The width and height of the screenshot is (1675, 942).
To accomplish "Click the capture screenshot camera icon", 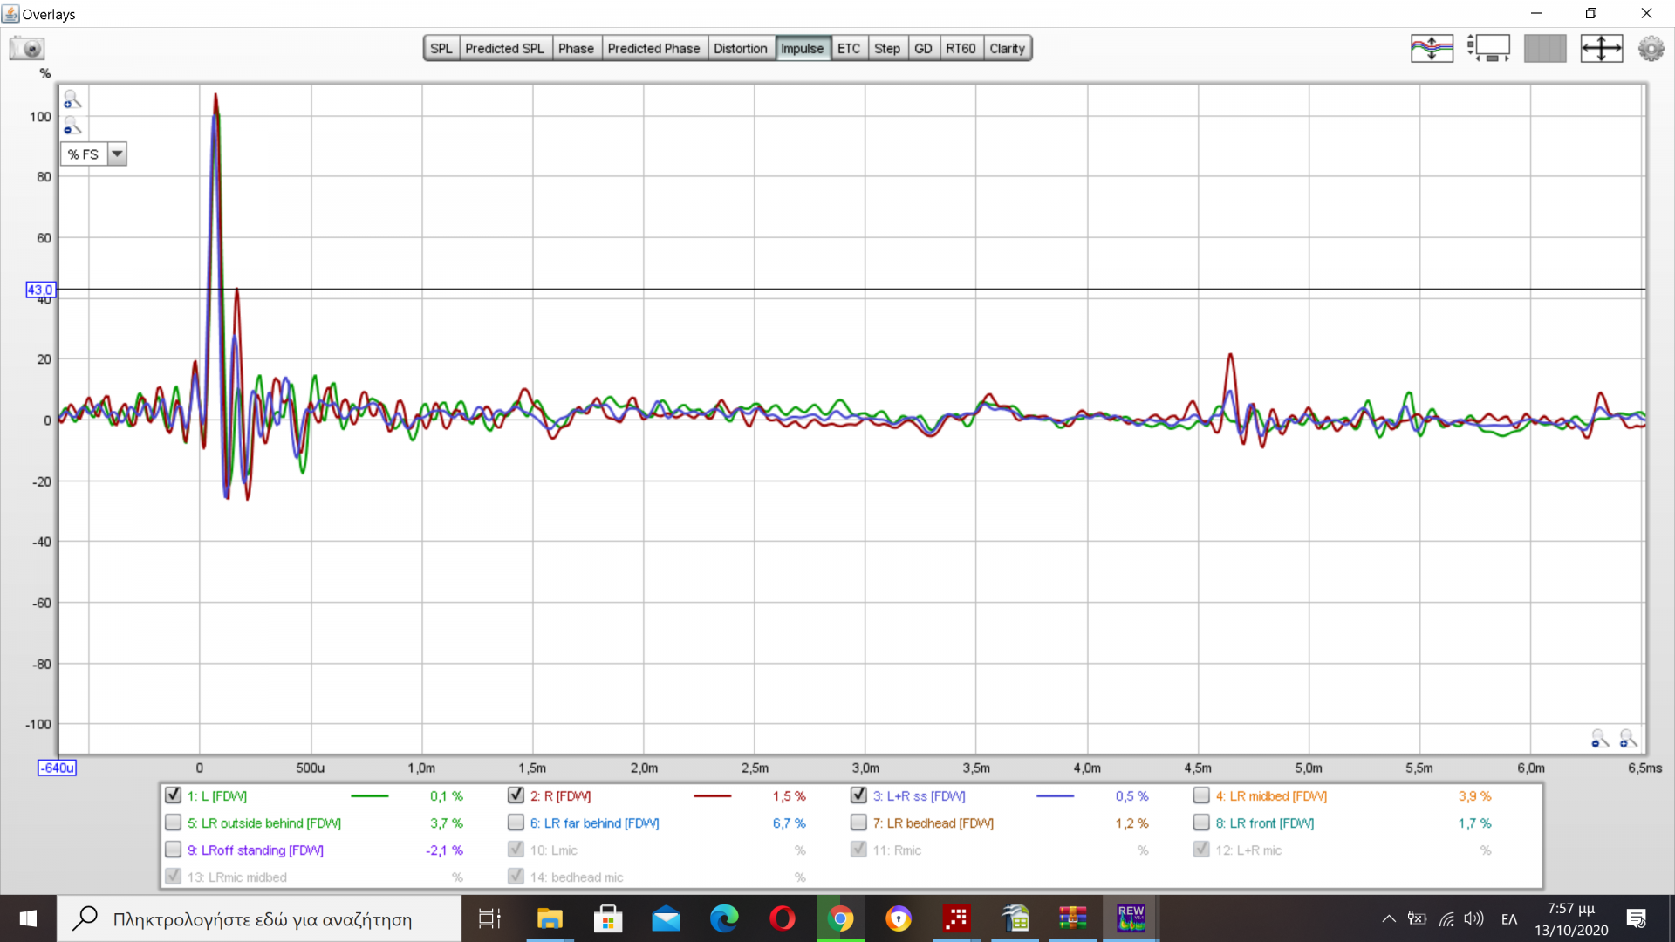I will coord(27,48).
